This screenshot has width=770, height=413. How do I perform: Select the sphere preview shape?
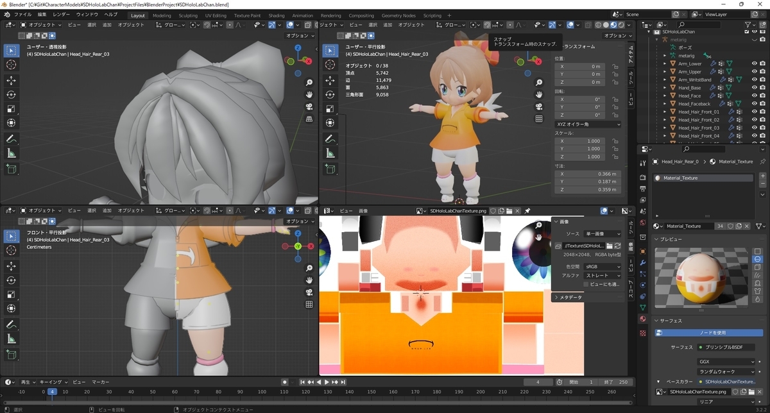[758, 259]
